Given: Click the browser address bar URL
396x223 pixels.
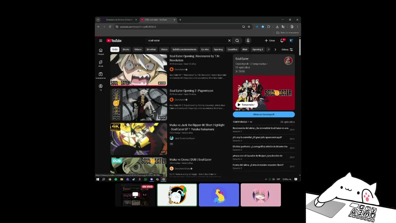Looking at the screenshot, I should coord(138,27).
